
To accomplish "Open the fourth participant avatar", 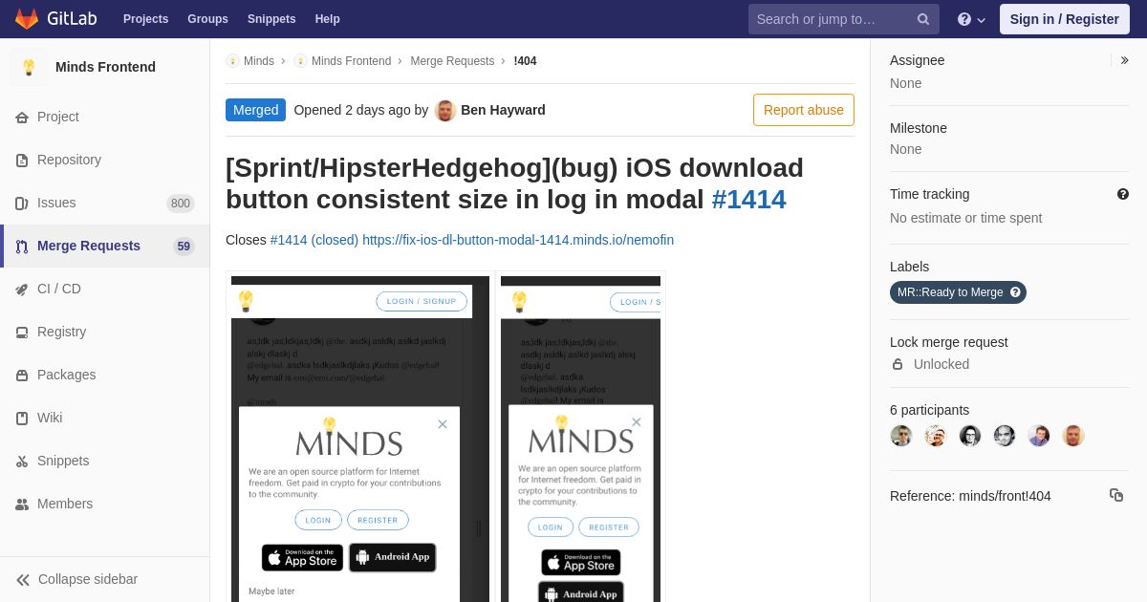I will (x=1005, y=436).
